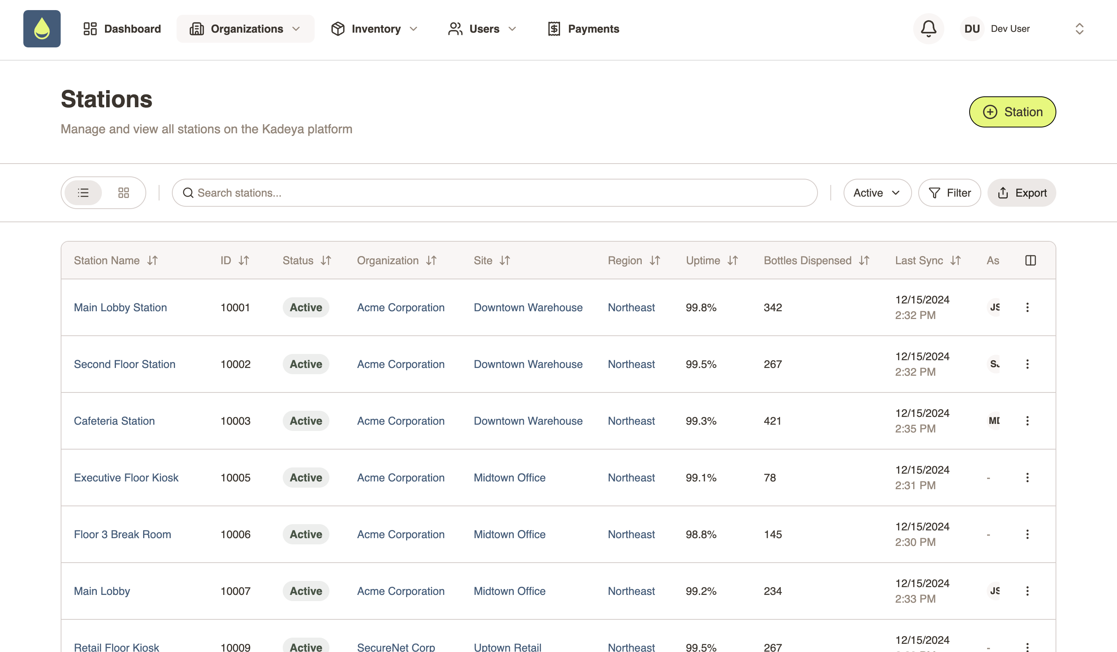Open the Retail Floor Kiosk link
1117x652 pixels.
click(x=117, y=647)
